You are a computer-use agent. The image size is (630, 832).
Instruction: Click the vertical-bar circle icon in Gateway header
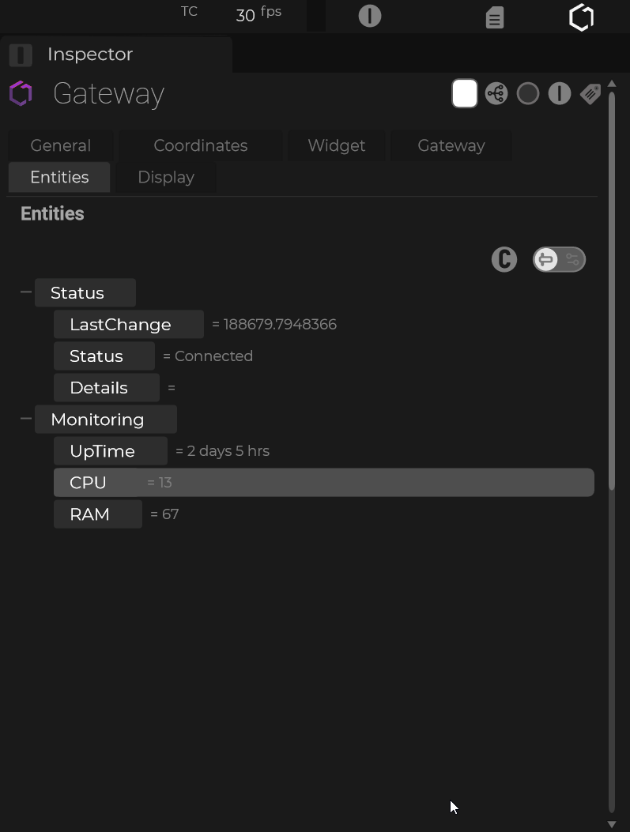560,94
